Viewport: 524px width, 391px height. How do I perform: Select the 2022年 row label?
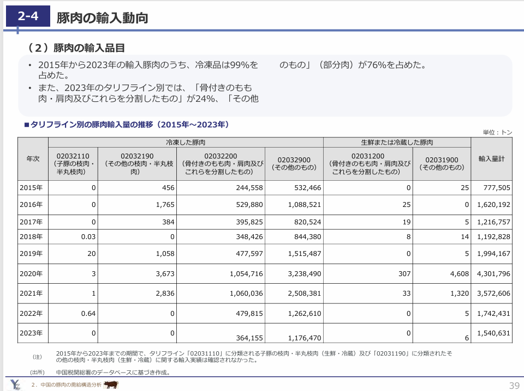click(31, 313)
